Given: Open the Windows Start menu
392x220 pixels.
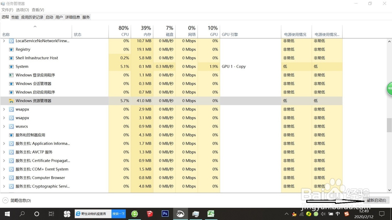Looking at the screenshot, I should (x=7, y=214).
